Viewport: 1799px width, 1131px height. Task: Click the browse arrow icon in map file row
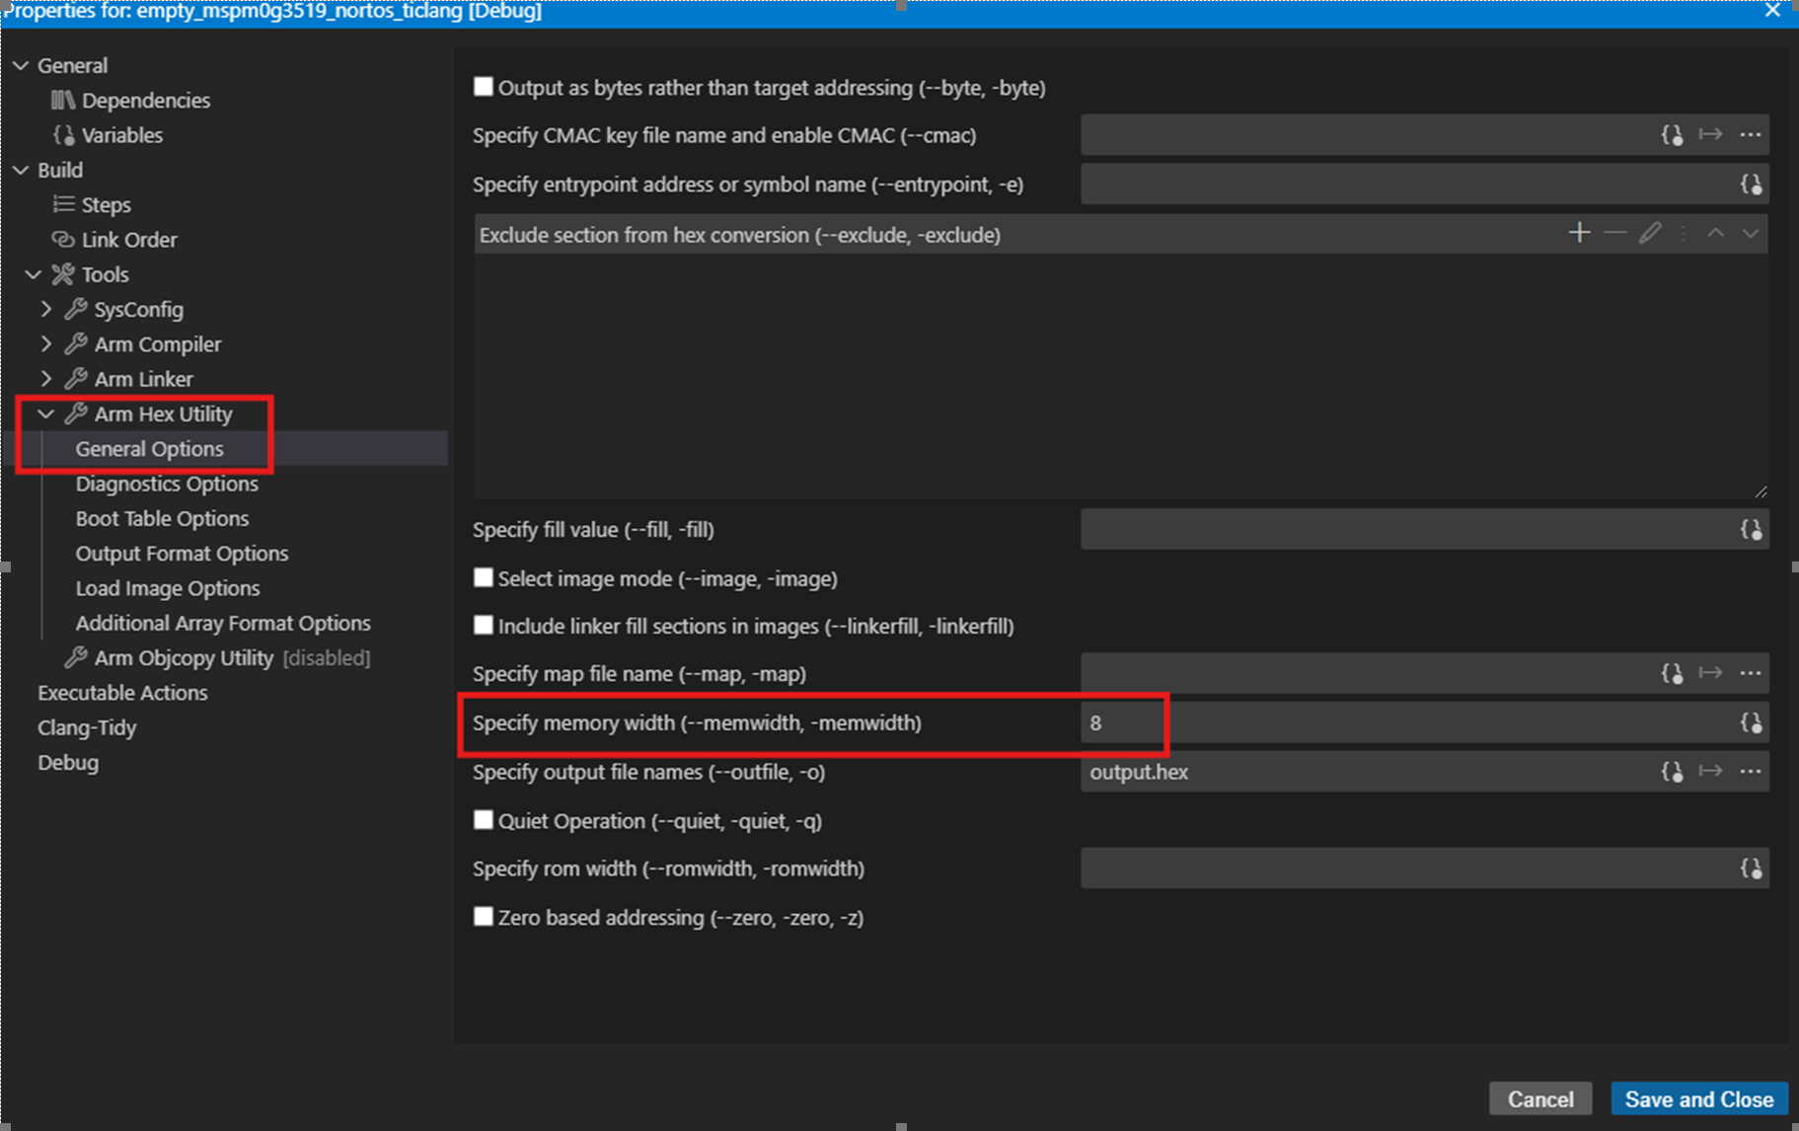1710,673
